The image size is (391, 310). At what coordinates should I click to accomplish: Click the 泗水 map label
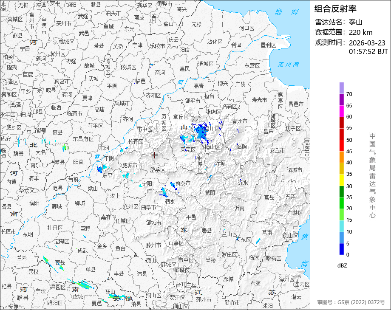click(170, 201)
